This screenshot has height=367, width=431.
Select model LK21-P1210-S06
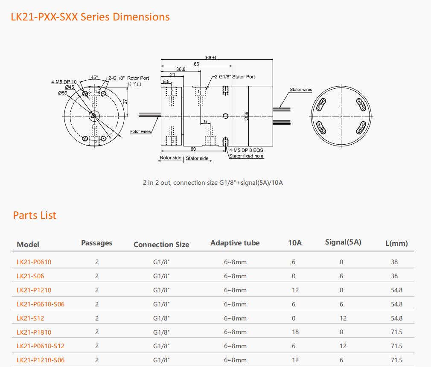tap(41, 360)
